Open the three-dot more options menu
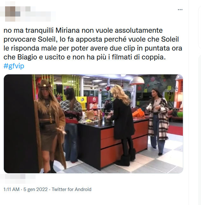 point(180,10)
